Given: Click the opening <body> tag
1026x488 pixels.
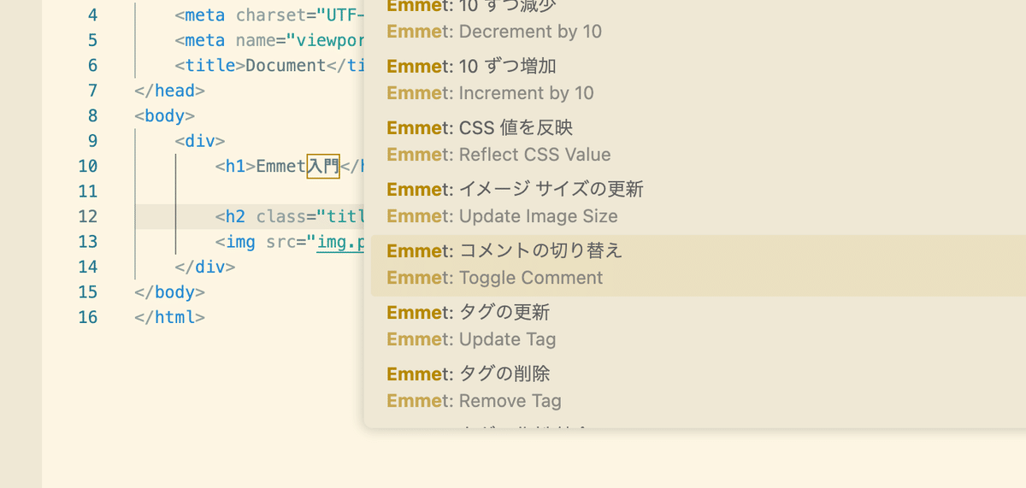Looking at the screenshot, I should [164, 115].
